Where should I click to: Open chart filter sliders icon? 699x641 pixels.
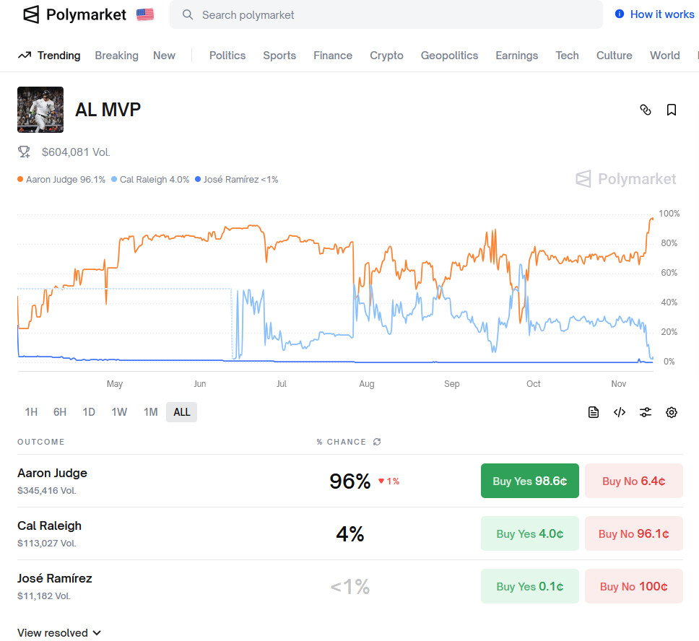[x=646, y=412]
